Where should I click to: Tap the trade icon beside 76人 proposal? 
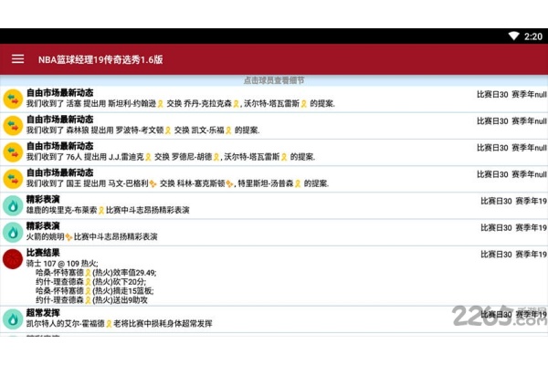[13, 152]
